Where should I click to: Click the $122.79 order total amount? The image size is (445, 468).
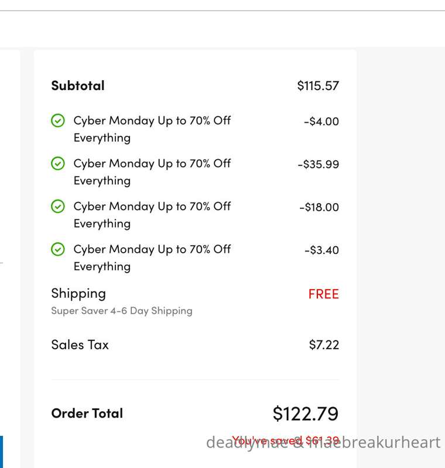306,414
